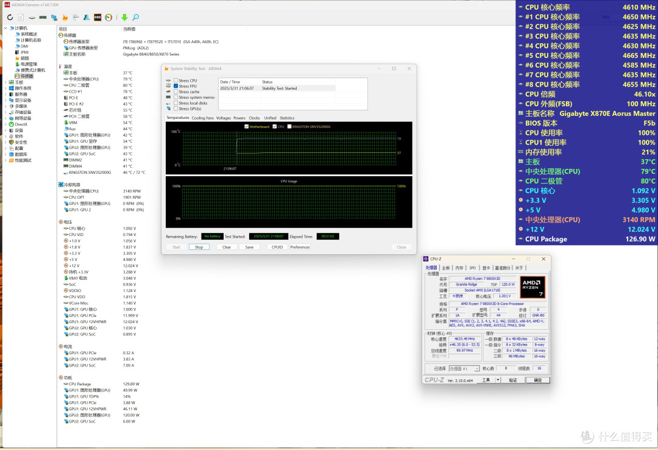Viewport: 658px width, 450px height.
Task: Open the 内存 tab in CPU-Z
Action: (x=459, y=268)
